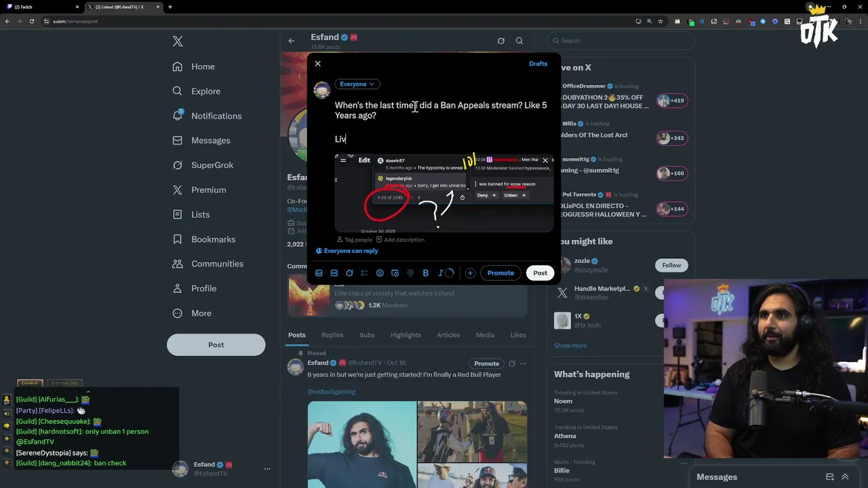This screenshot has height=488, width=868.
Task: Add a poll to the post
Action: click(365, 273)
